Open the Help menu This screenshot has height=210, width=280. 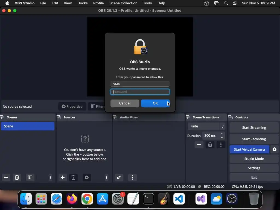(161, 3)
